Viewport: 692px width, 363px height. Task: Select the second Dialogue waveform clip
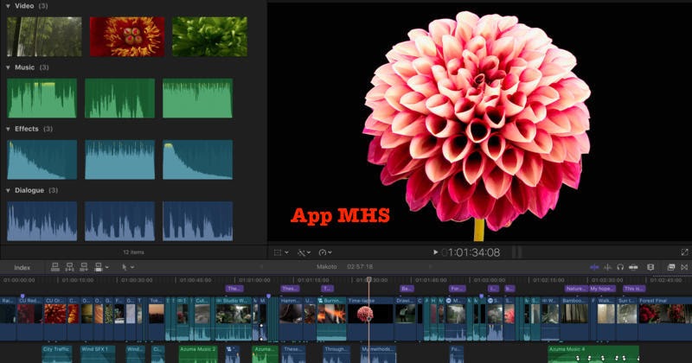pyautogui.click(x=120, y=221)
